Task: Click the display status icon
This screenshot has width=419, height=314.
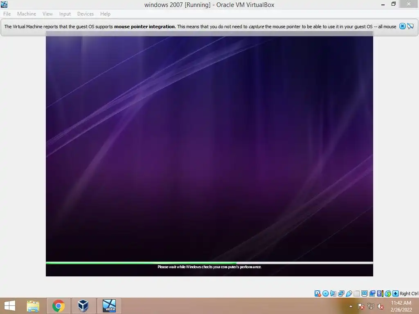Action: coord(364,294)
